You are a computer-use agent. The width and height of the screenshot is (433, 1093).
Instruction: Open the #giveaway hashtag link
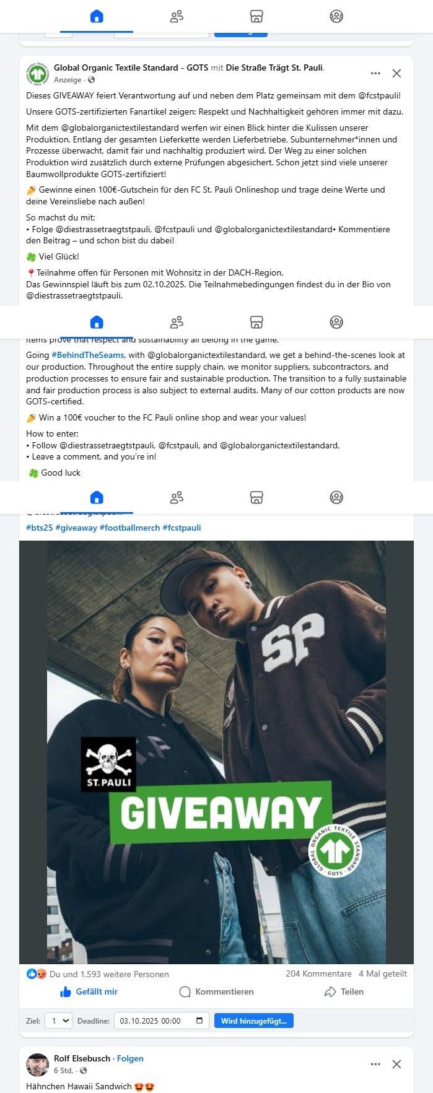coord(76,528)
